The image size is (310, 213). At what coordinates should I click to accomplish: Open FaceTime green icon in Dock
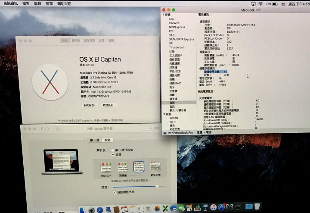[181, 208]
